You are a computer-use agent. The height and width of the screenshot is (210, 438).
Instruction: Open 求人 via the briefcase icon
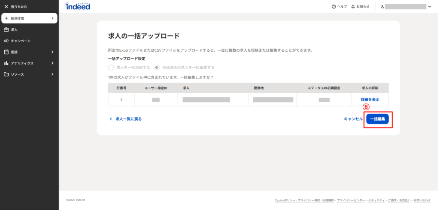[6, 30]
